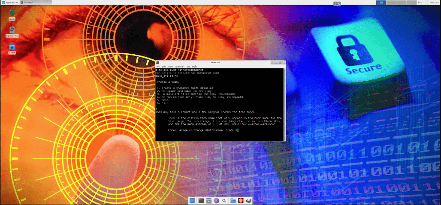The image size is (441, 205).
Task: Launch GIMP from the dock
Action: (x=249, y=201)
